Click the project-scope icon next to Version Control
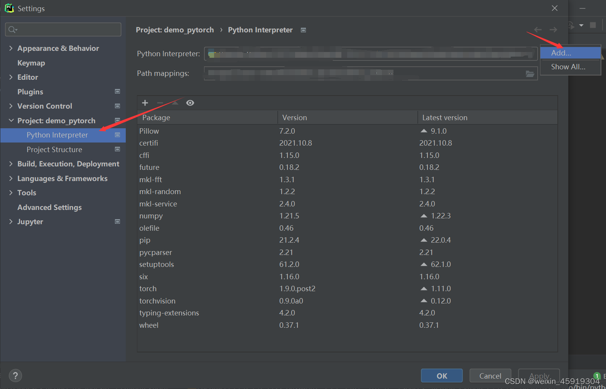606x389 pixels. click(x=118, y=106)
